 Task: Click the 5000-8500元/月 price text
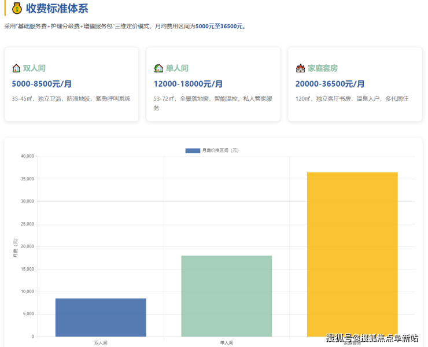click(x=42, y=84)
